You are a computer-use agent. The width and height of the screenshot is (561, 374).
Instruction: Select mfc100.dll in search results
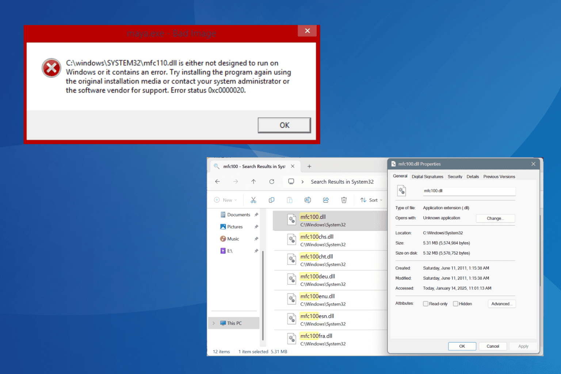click(330, 221)
